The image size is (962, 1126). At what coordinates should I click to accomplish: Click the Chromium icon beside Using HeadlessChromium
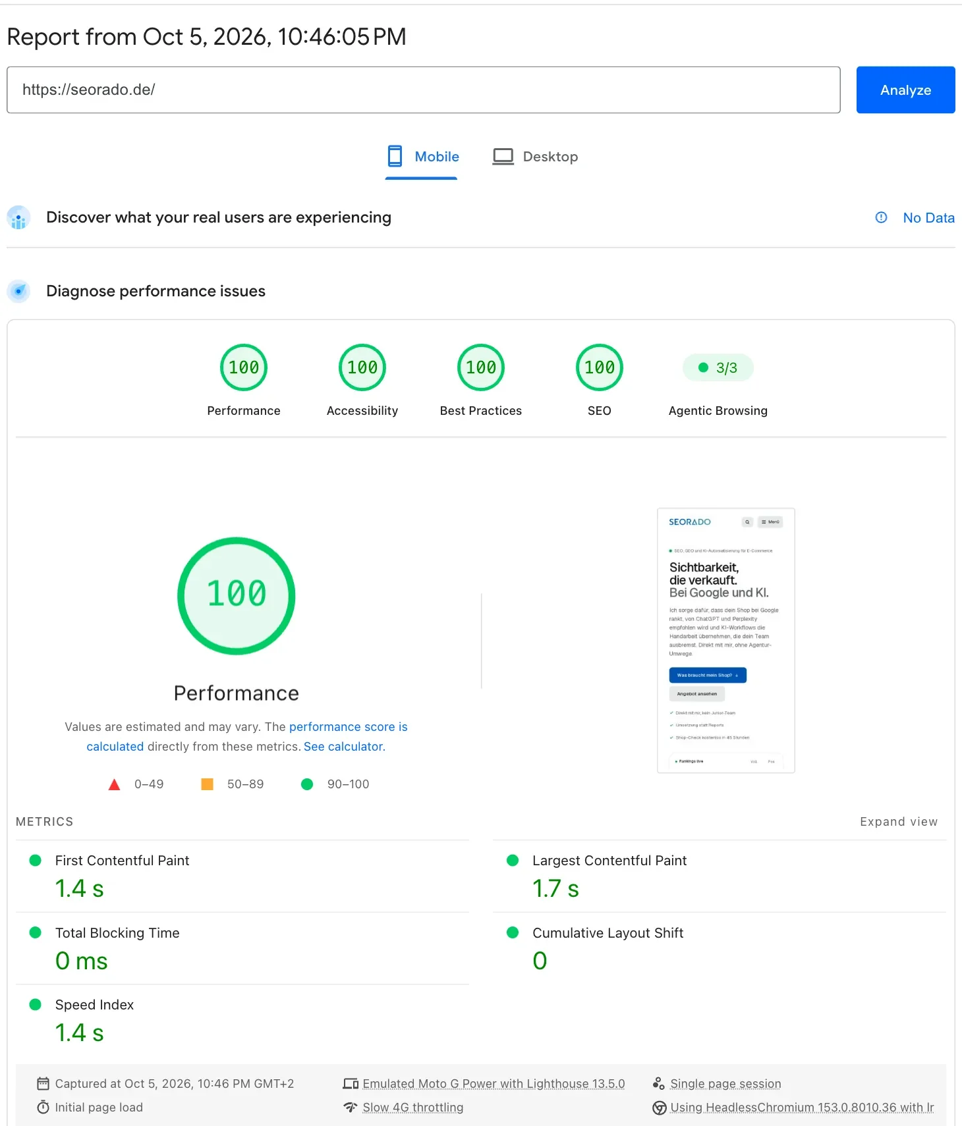659,1108
